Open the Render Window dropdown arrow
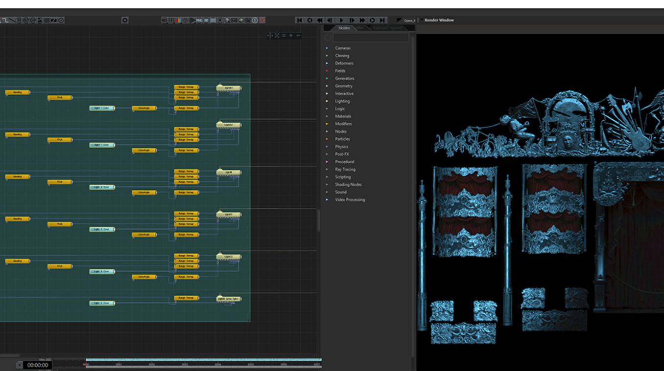Image resolution: width=664 pixels, height=371 pixels. pos(422,20)
